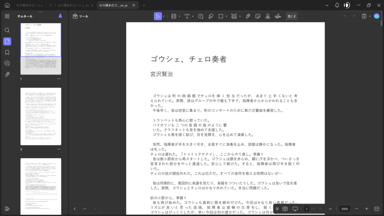
Task: Switch to the セロ弾きのゴーシュ_en tab
Action: pyautogui.click(x=73, y=5)
